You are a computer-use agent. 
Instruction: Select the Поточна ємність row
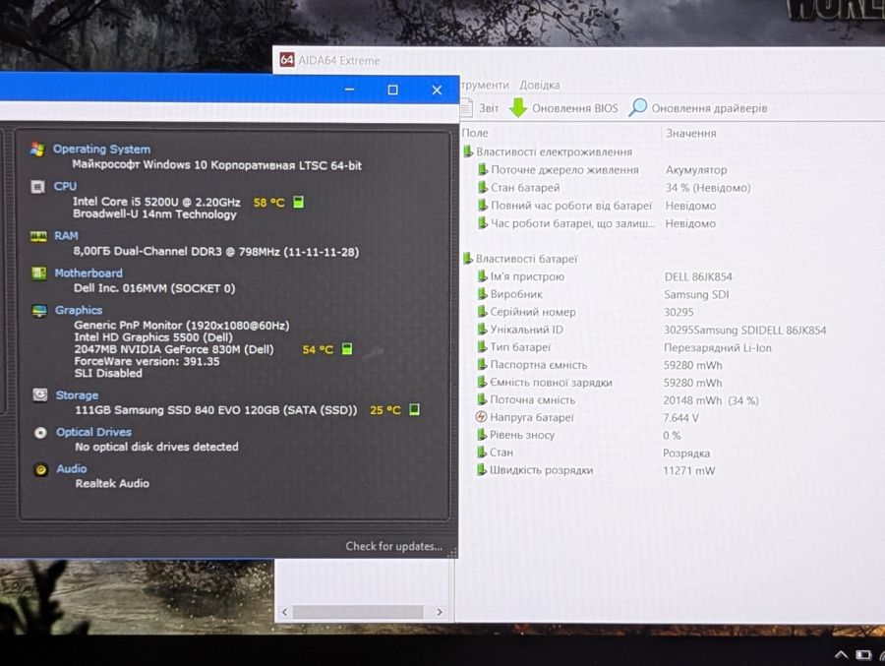point(618,400)
